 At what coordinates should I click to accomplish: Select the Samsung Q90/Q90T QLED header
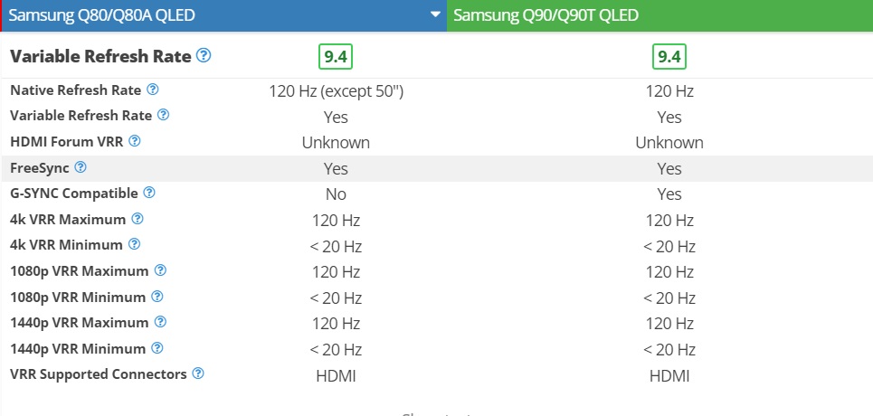tap(659, 15)
